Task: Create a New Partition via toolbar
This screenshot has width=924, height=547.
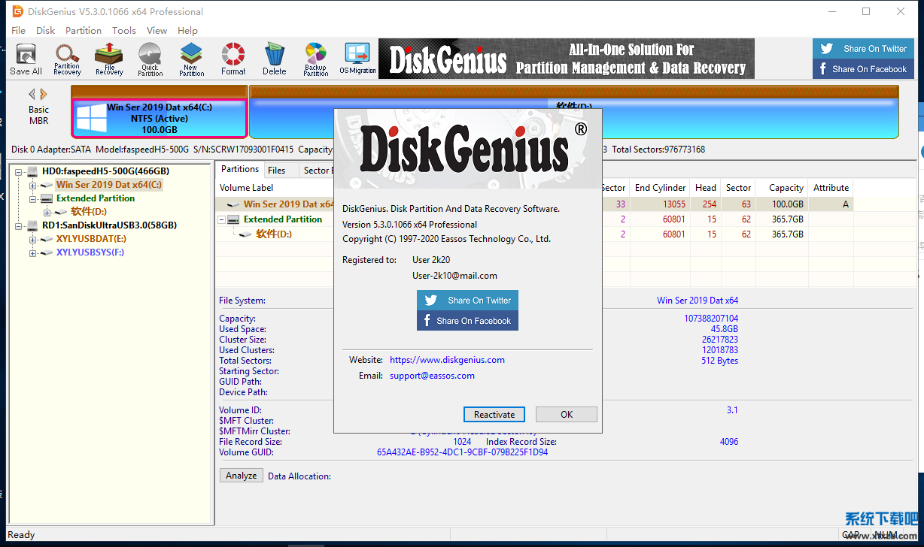Action: [x=191, y=59]
